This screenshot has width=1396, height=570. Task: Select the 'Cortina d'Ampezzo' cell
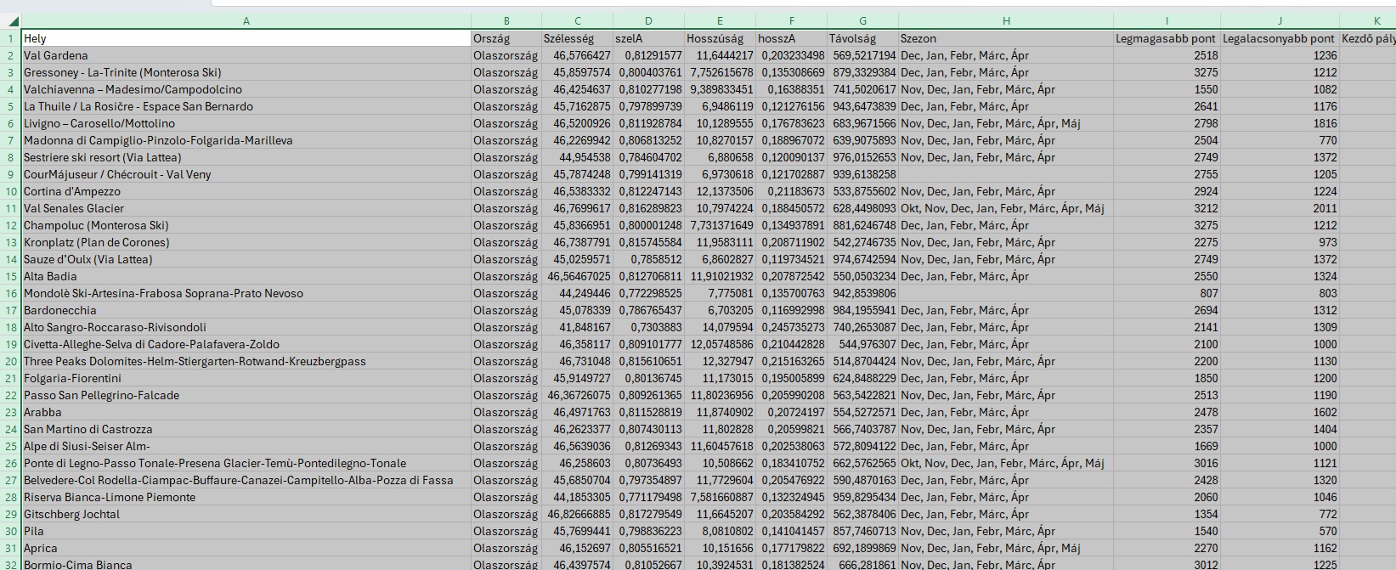pos(246,191)
